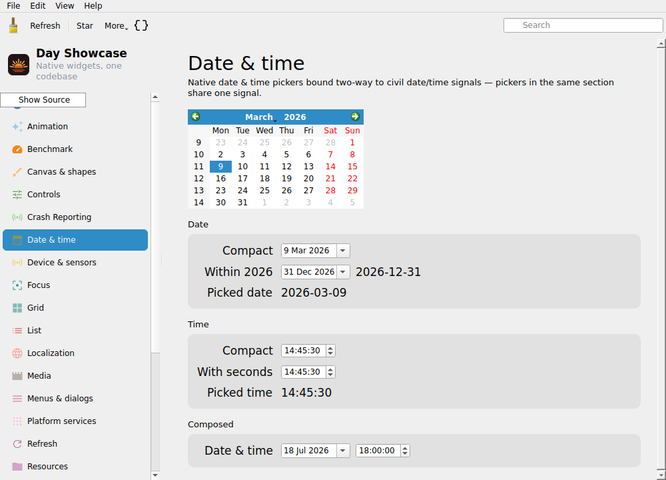
Task: Click the Picked time value 14:45:30
Action: pyautogui.click(x=306, y=393)
